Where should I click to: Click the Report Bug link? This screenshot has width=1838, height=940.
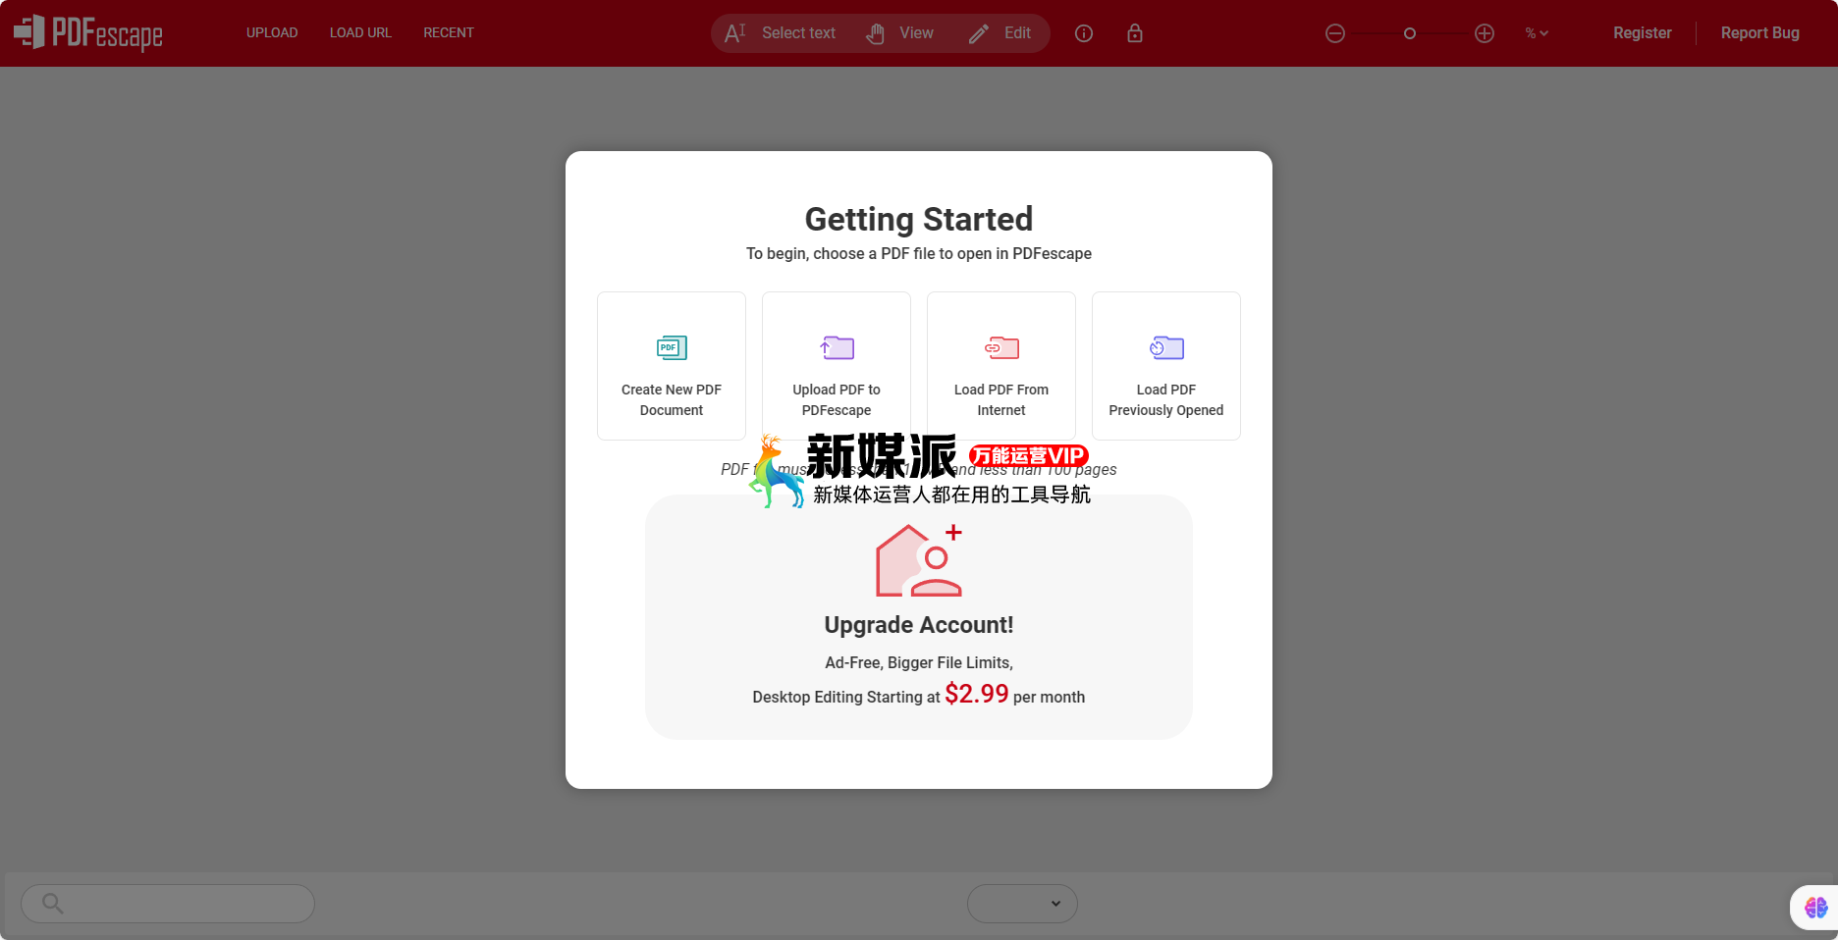(x=1759, y=32)
